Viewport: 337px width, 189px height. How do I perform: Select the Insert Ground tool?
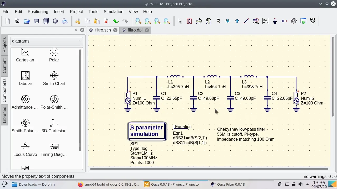[275, 21]
